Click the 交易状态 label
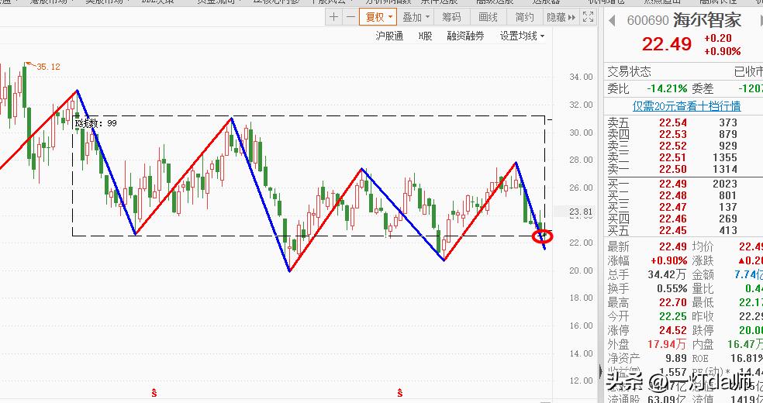Screen dimensions: 763x403 point(629,72)
